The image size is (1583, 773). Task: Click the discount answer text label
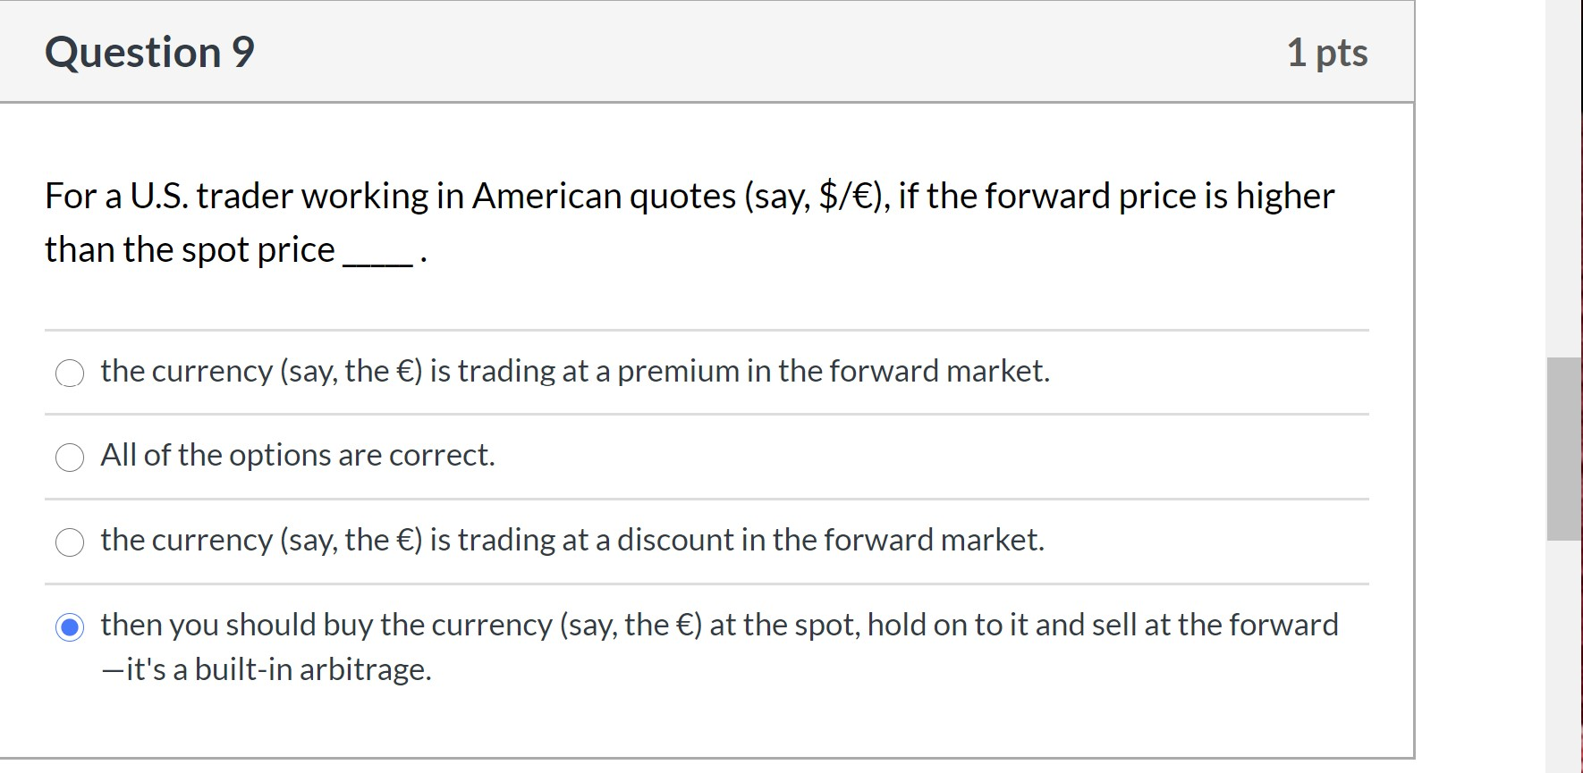tap(572, 540)
